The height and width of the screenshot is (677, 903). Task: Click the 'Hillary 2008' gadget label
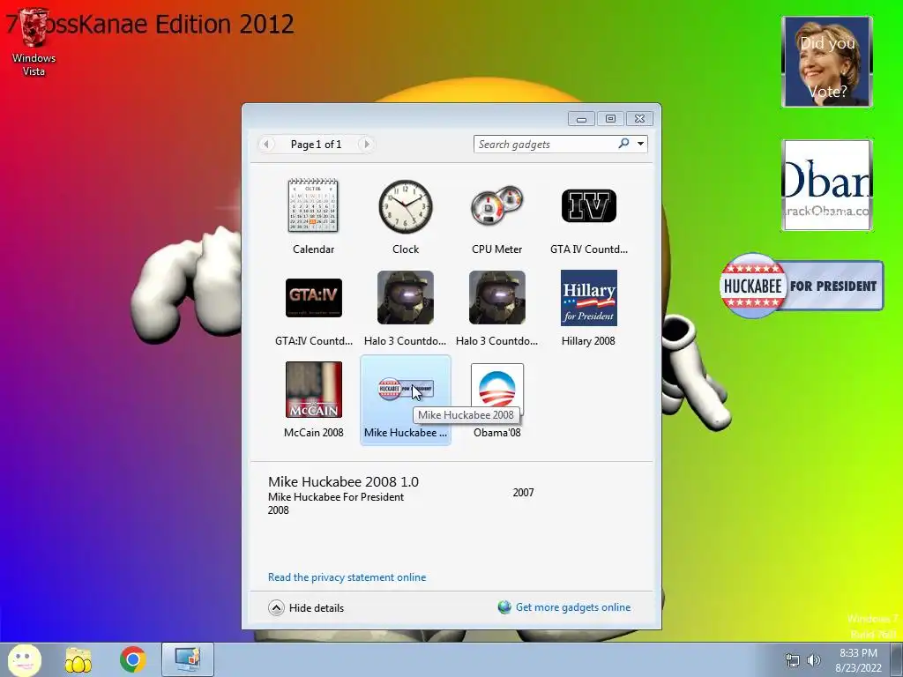point(588,341)
